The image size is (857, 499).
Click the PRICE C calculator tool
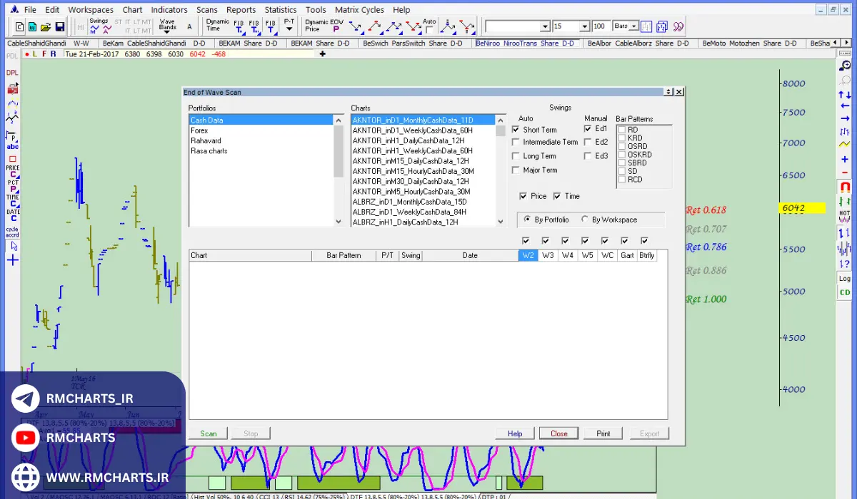(x=12, y=171)
